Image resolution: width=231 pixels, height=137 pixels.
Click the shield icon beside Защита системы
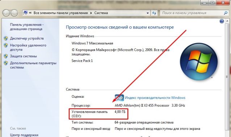(6, 56)
